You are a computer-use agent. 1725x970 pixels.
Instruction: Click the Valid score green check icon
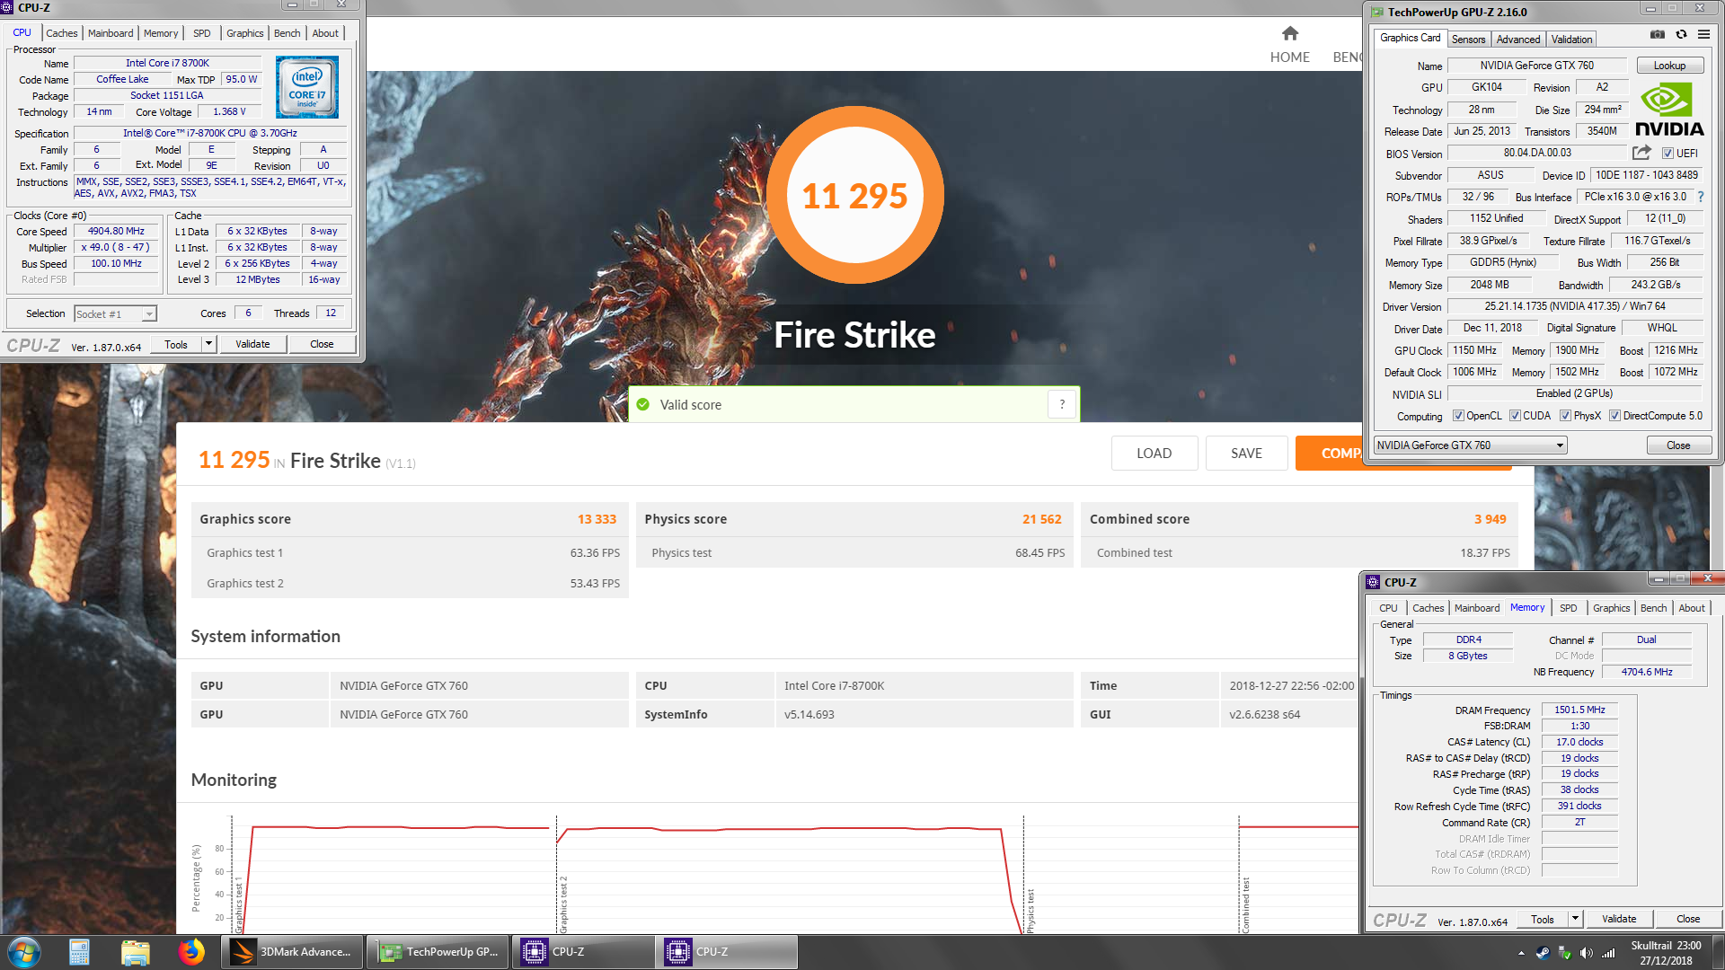click(643, 404)
